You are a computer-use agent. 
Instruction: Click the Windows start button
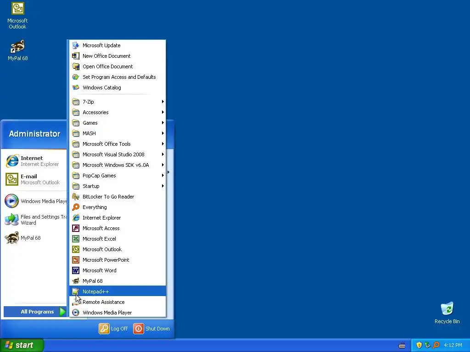(x=22, y=345)
